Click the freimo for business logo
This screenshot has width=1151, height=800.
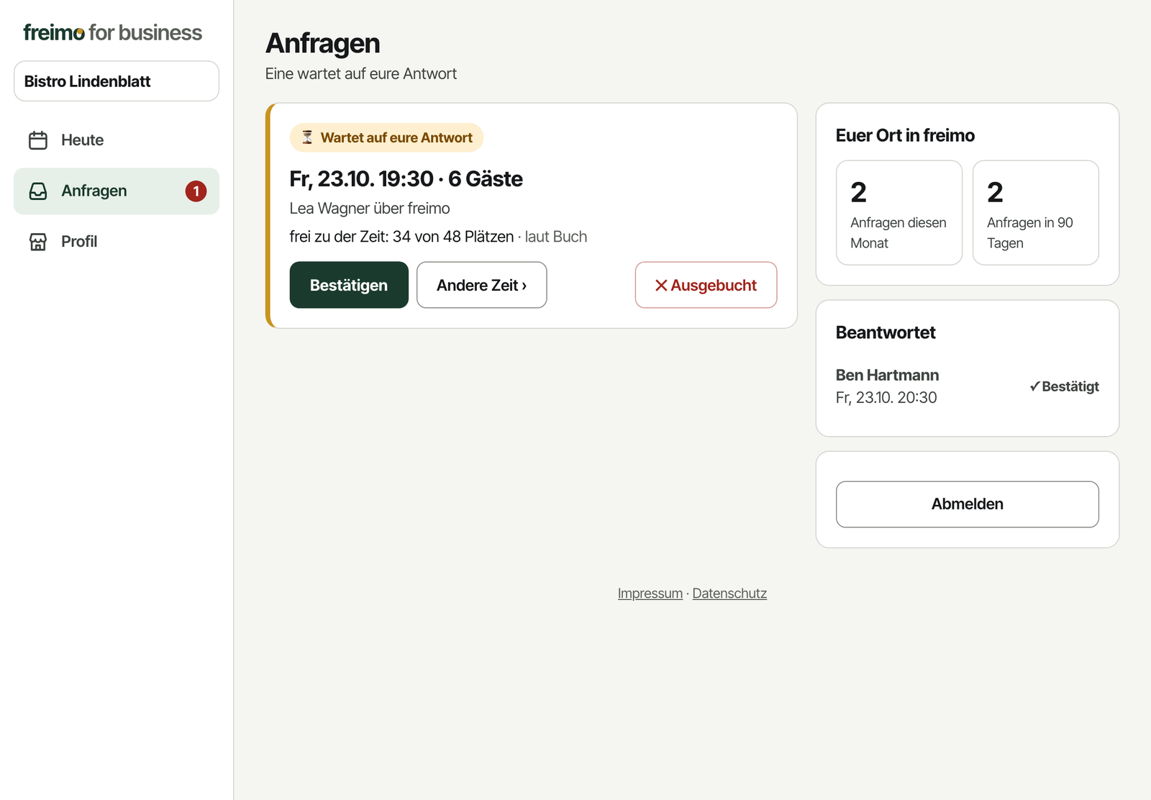pyautogui.click(x=113, y=32)
